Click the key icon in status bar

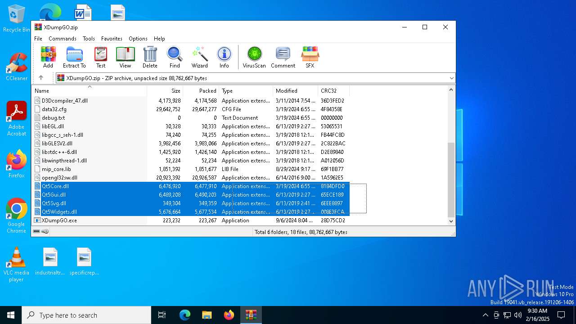(45, 231)
